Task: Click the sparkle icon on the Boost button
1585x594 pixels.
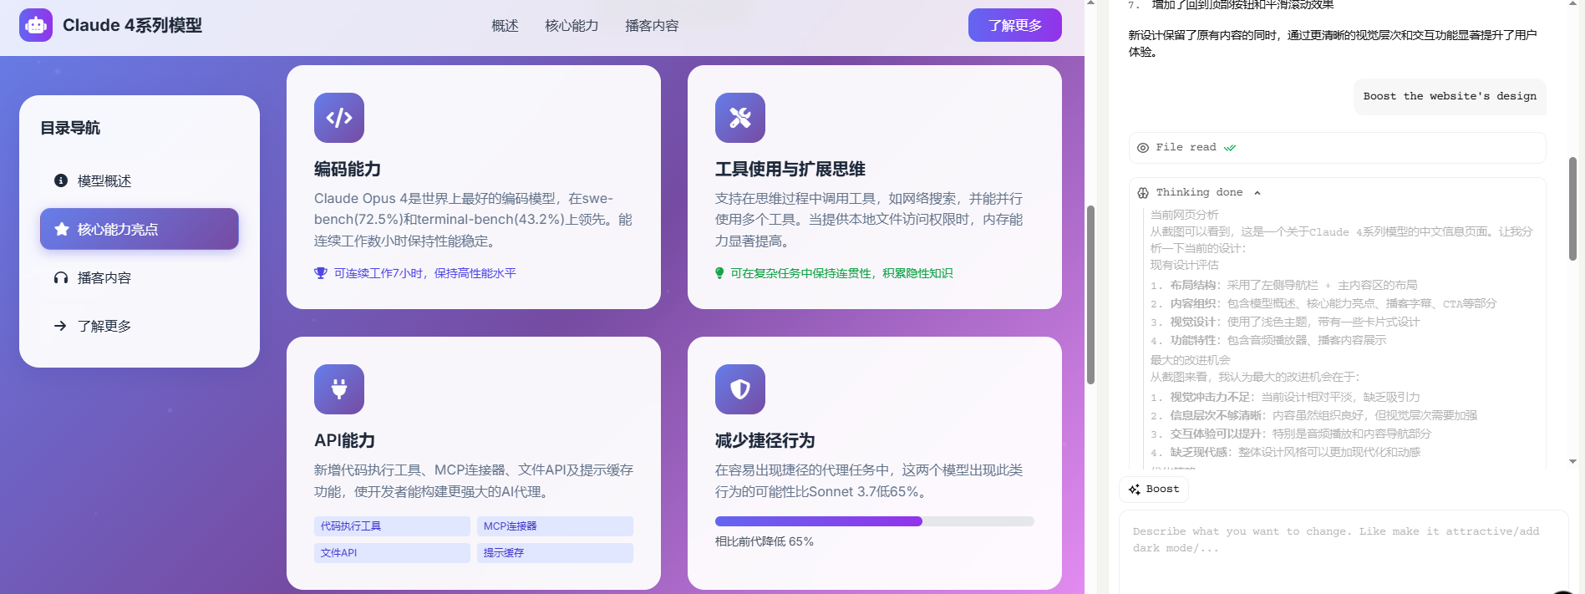Action: pyautogui.click(x=1135, y=490)
